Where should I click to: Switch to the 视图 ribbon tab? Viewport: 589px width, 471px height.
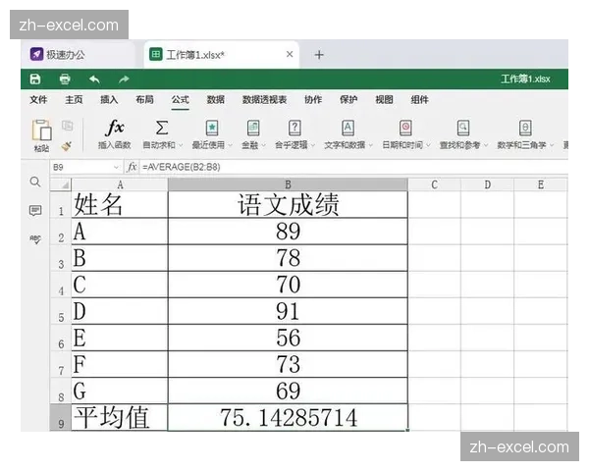384,100
